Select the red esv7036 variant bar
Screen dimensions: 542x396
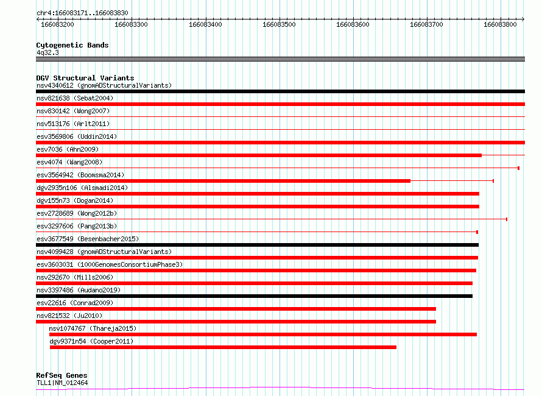click(x=259, y=155)
